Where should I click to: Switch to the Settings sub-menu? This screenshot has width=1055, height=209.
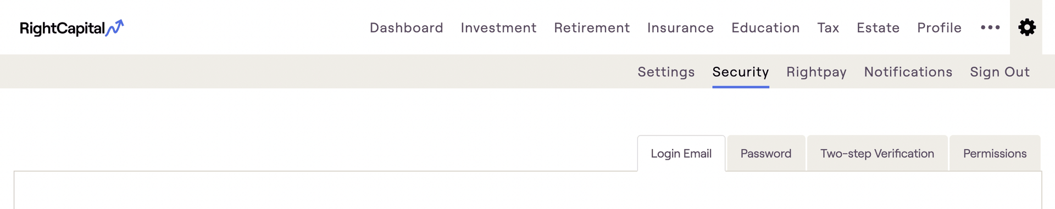(x=666, y=72)
